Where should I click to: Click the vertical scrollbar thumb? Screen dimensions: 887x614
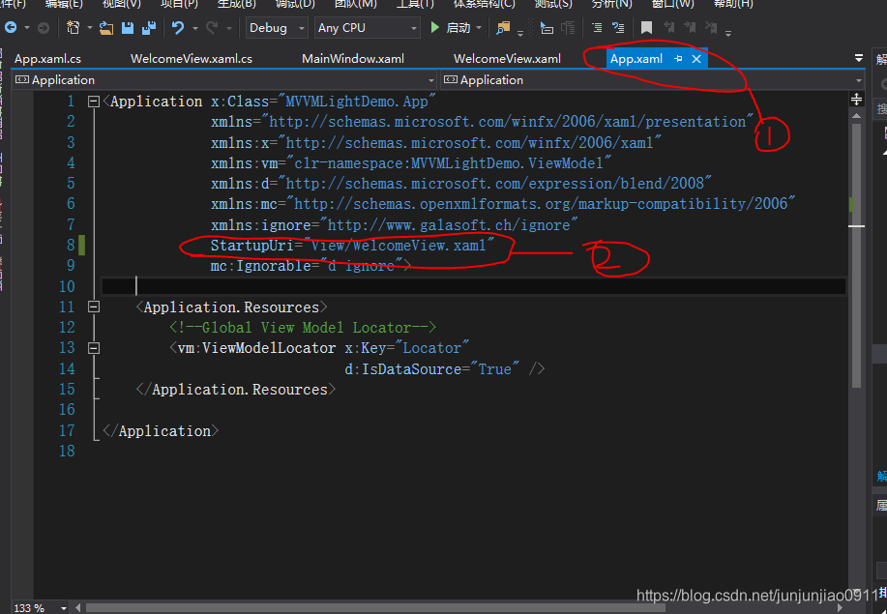click(856, 254)
